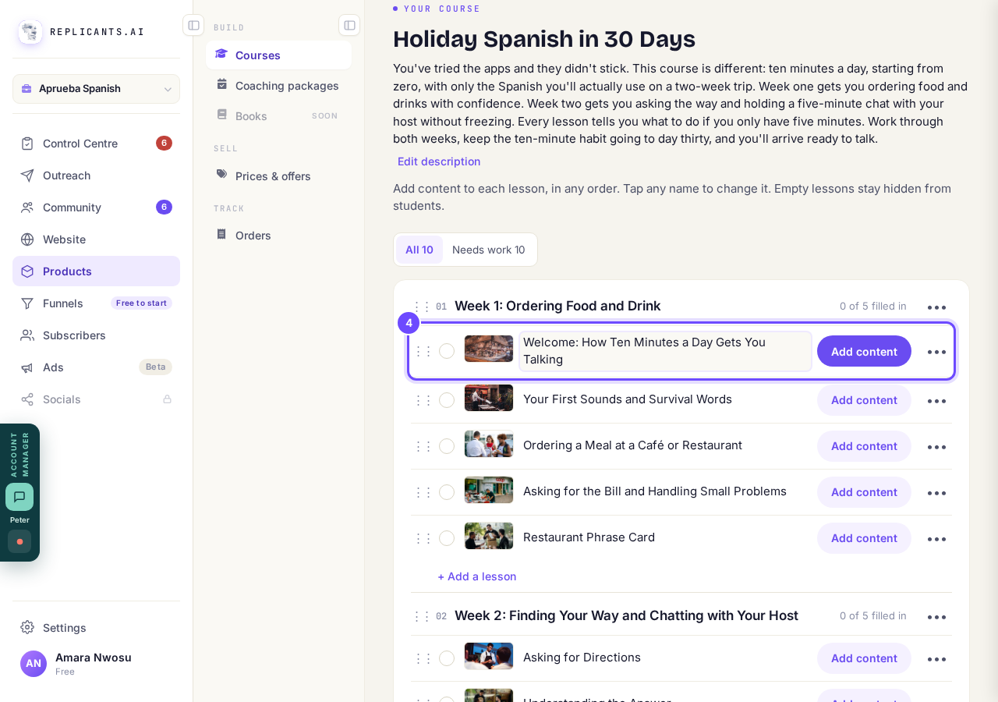Add content to the Welcome lesson
The width and height of the screenshot is (998, 702).
(x=864, y=351)
